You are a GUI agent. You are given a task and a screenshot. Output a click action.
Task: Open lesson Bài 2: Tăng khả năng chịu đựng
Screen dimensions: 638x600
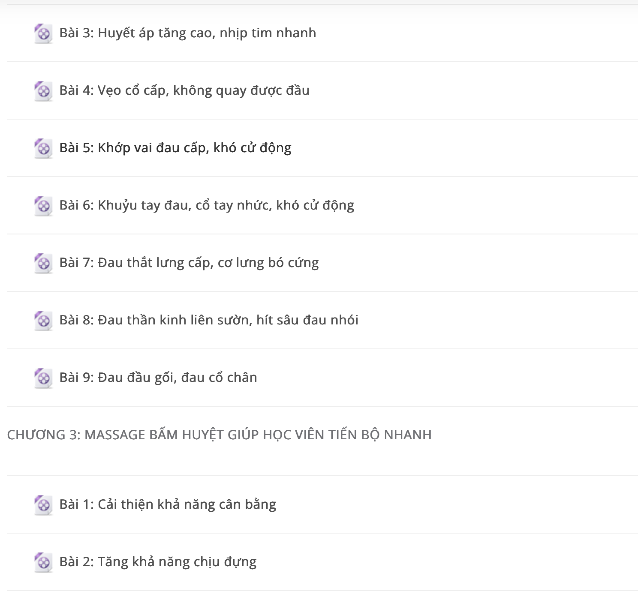click(x=158, y=562)
